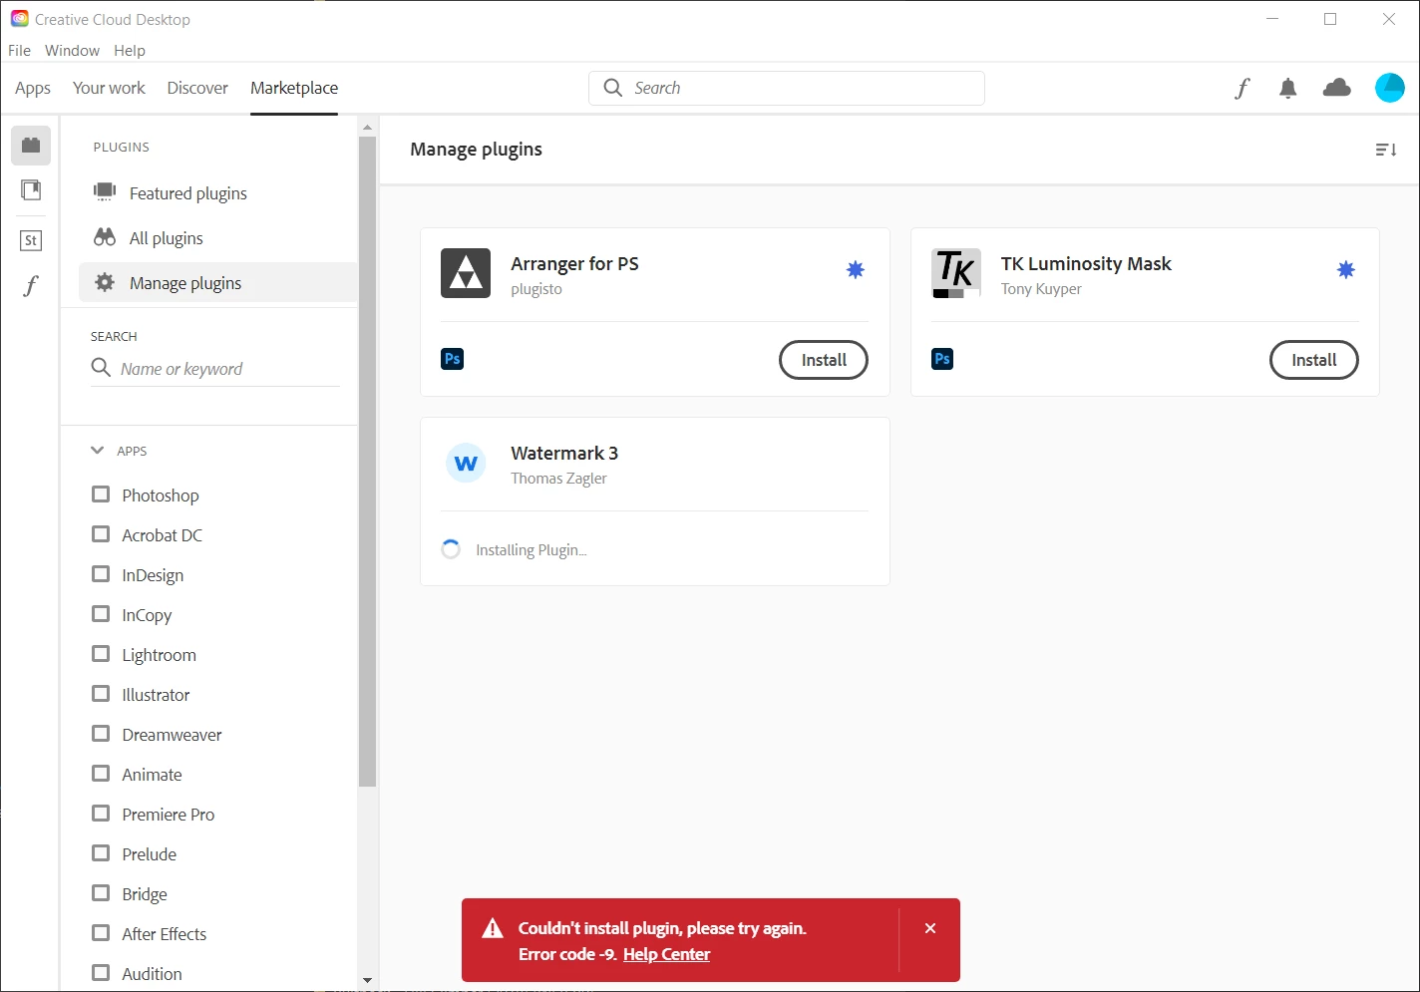Check cloud sync status icon
This screenshot has width=1420, height=992.
click(1336, 88)
